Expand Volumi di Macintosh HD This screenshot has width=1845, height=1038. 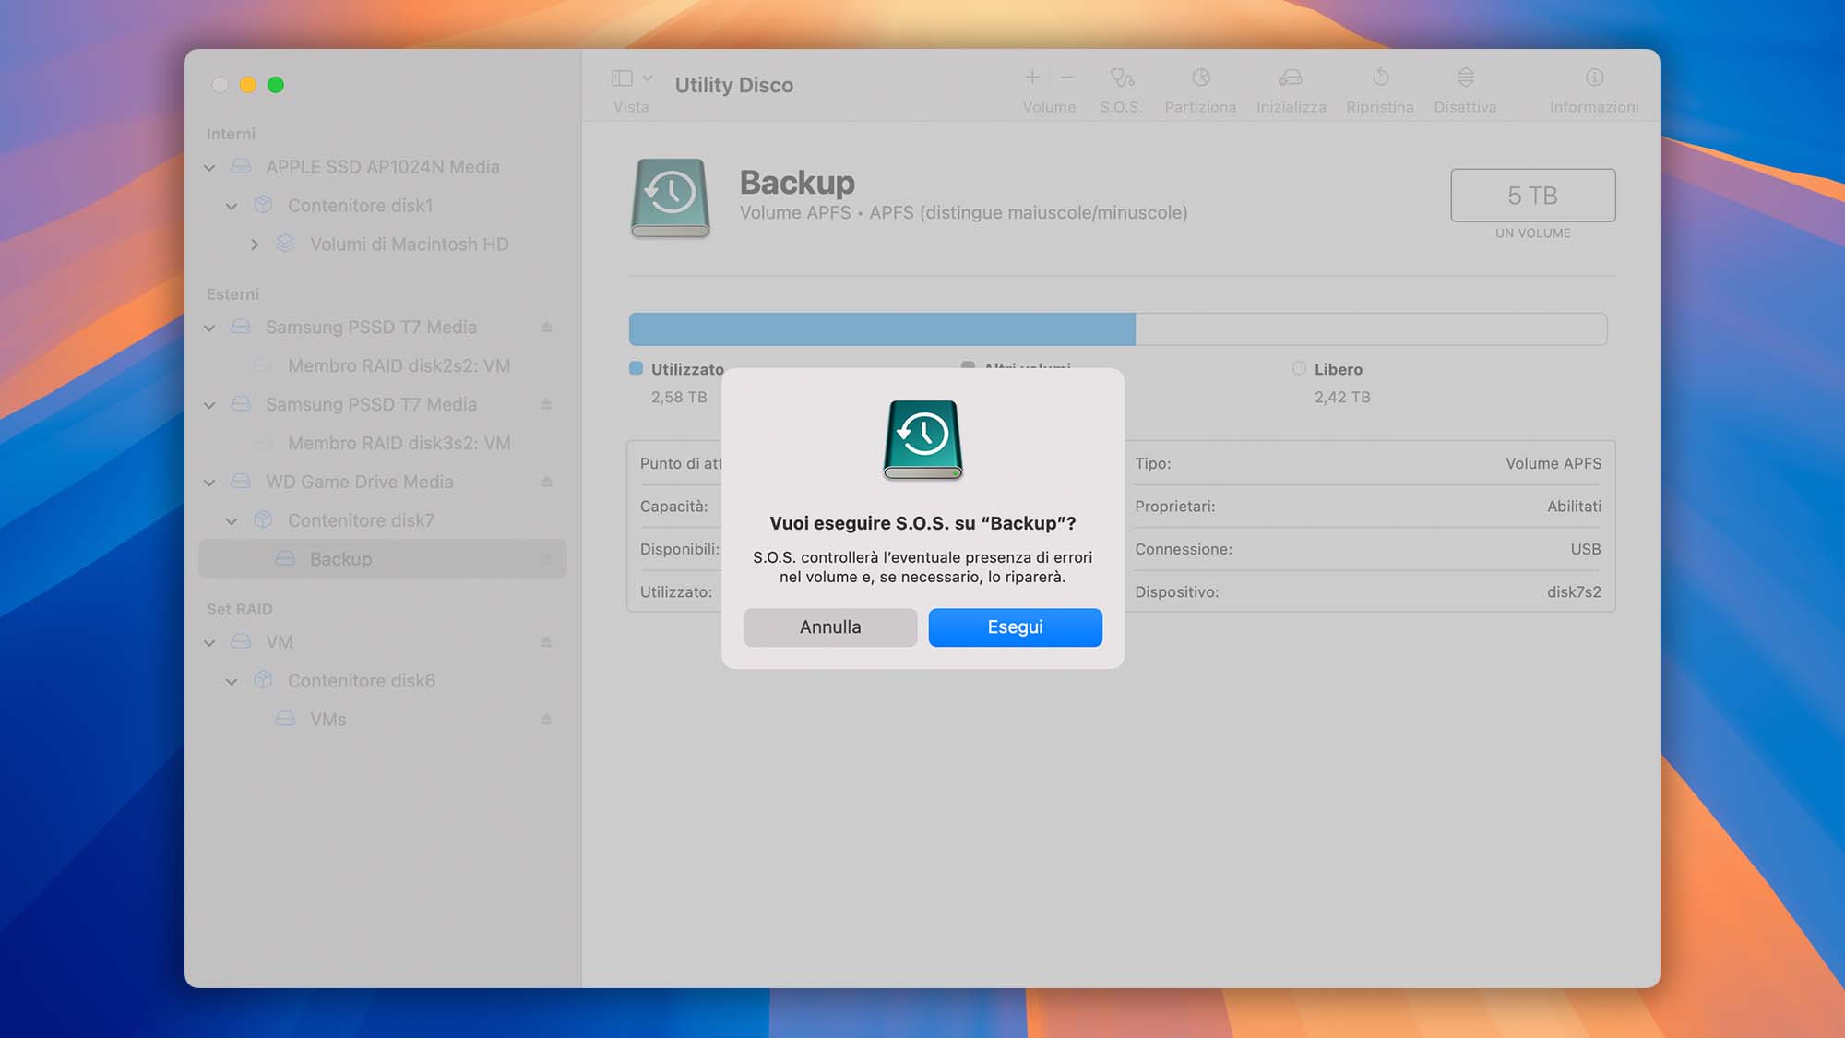(255, 245)
